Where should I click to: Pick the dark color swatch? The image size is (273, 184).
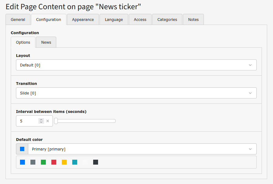click(x=96, y=162)
